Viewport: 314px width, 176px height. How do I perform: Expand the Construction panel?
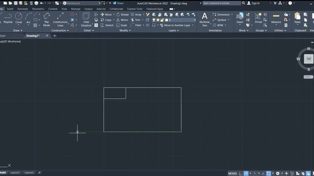pos(60,30)
